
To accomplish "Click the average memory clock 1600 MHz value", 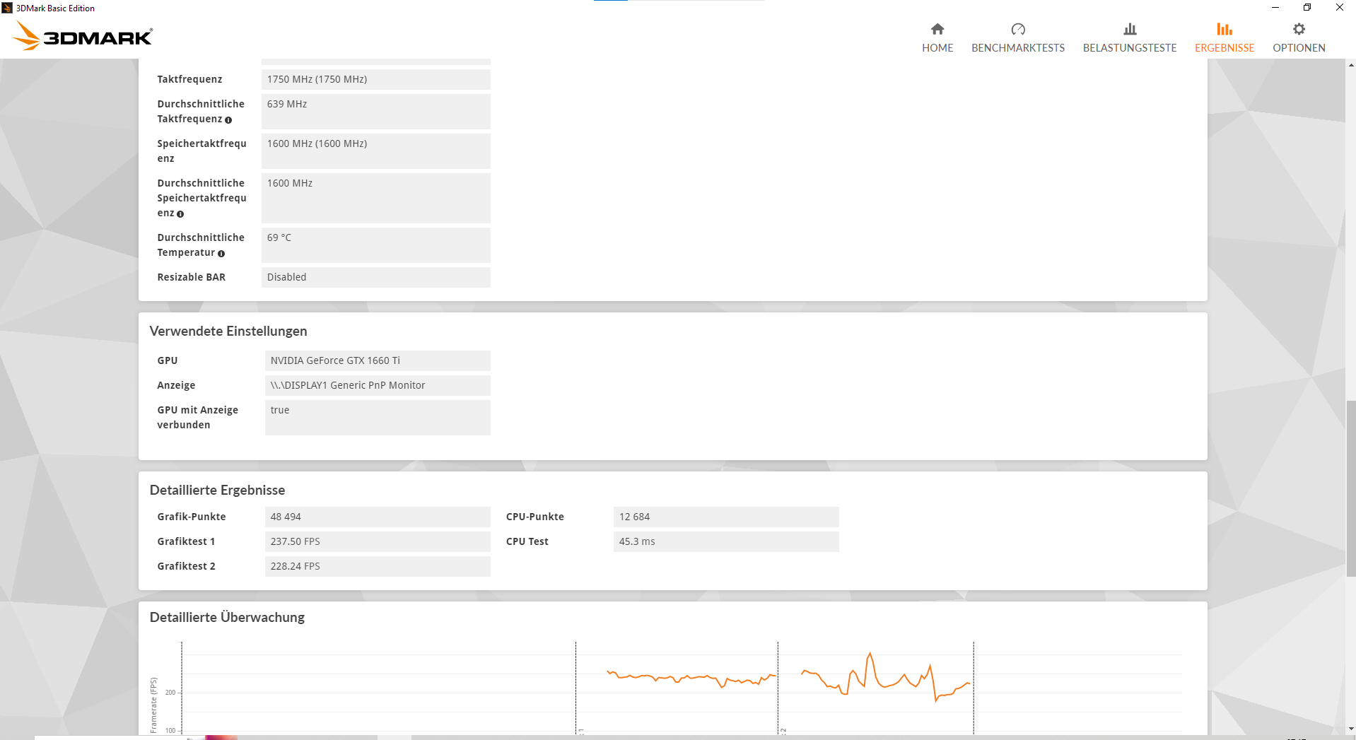I will (x=376, y=198).
